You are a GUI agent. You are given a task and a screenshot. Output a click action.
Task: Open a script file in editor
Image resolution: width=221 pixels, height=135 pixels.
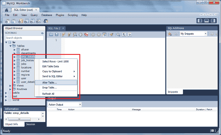pos(51,35)
